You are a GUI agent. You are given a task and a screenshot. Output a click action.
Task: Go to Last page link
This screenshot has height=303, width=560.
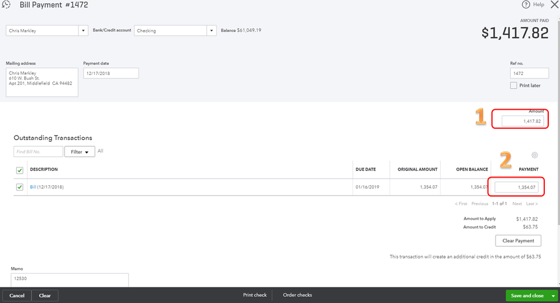coord(532,204)
